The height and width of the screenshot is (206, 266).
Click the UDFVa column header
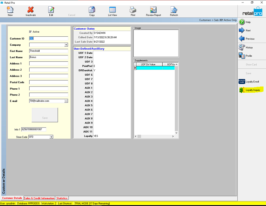click(x=169, y=64)
